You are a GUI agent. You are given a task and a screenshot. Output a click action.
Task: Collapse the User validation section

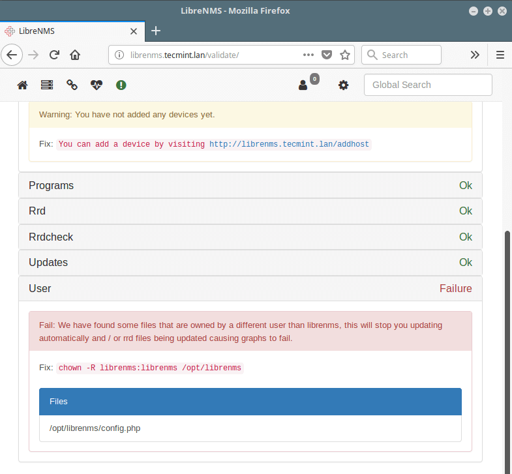pos(250,289)
